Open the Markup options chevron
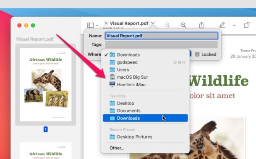 [234, 26]
